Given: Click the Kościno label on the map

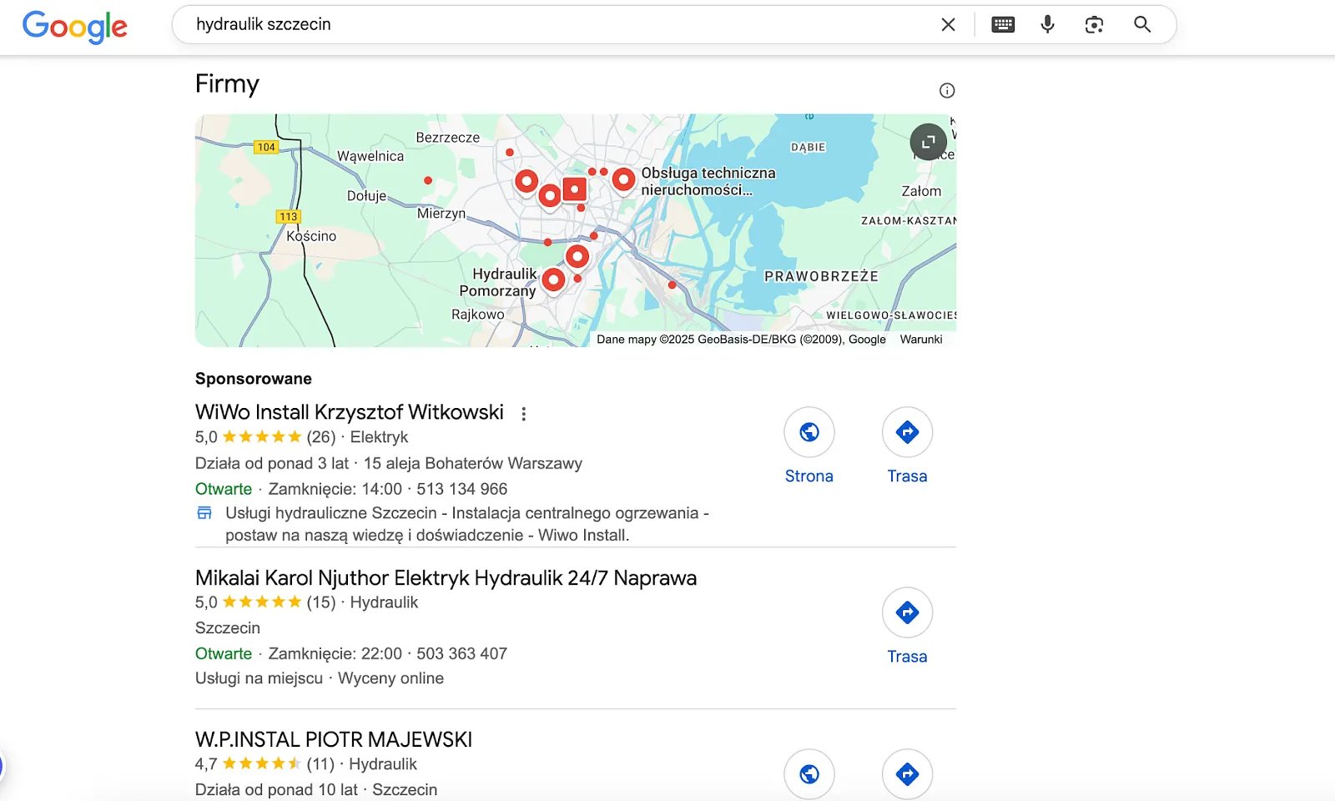Looking at the screenshot, I should coord(311,236).
